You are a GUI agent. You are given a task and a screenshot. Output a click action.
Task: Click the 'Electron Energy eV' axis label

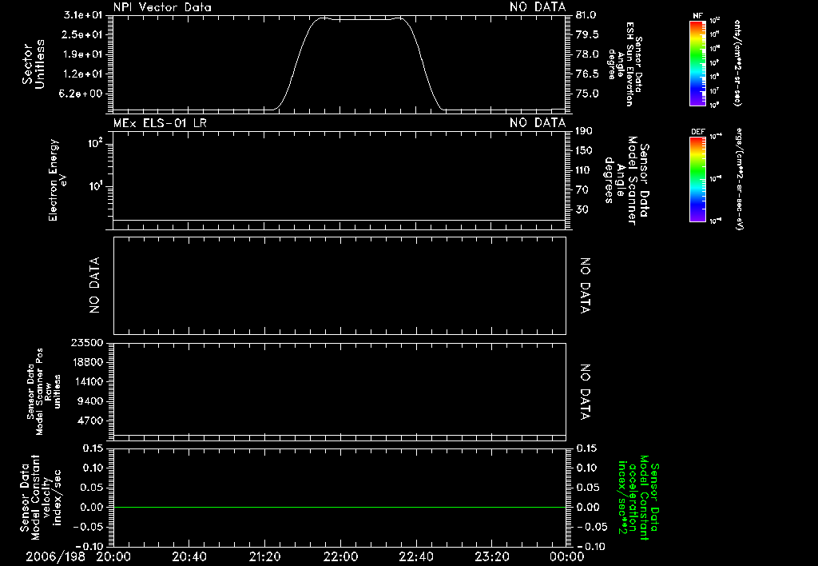click(57, 180)
